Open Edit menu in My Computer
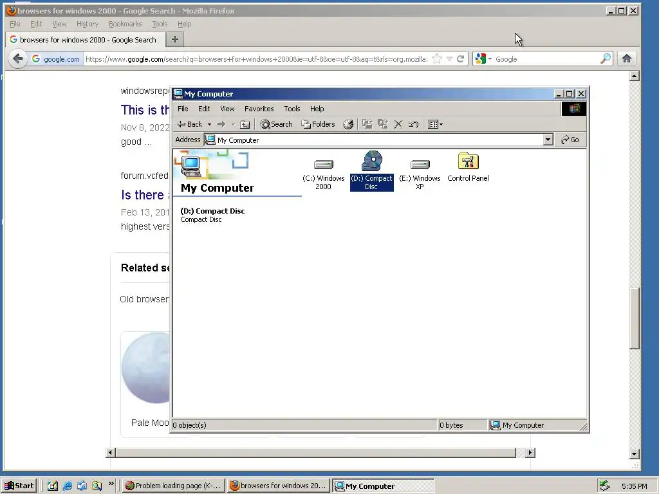The height and width of the screenshot is (494, 659). click(x=204, y=109)
